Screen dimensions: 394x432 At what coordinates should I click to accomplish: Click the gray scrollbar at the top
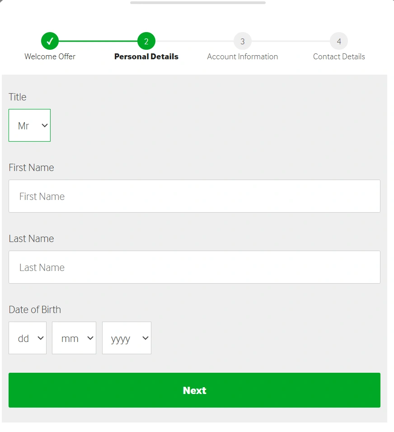[197, 3]
